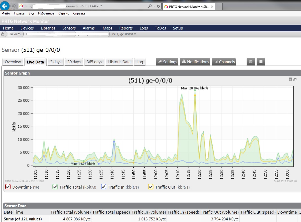Click the 3 794 234 KByte sum value
Screen dimensions: 301x222
pyautogui.click(x=225, y=219)
